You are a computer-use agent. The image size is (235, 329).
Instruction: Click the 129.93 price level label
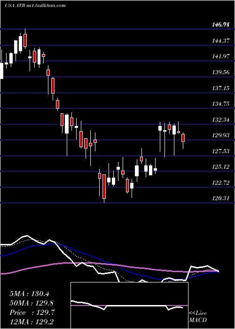220,135
